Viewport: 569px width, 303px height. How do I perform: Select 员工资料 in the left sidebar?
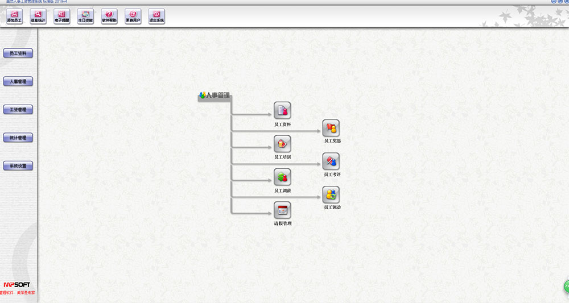pyautogui.click(x=18, y=53)
